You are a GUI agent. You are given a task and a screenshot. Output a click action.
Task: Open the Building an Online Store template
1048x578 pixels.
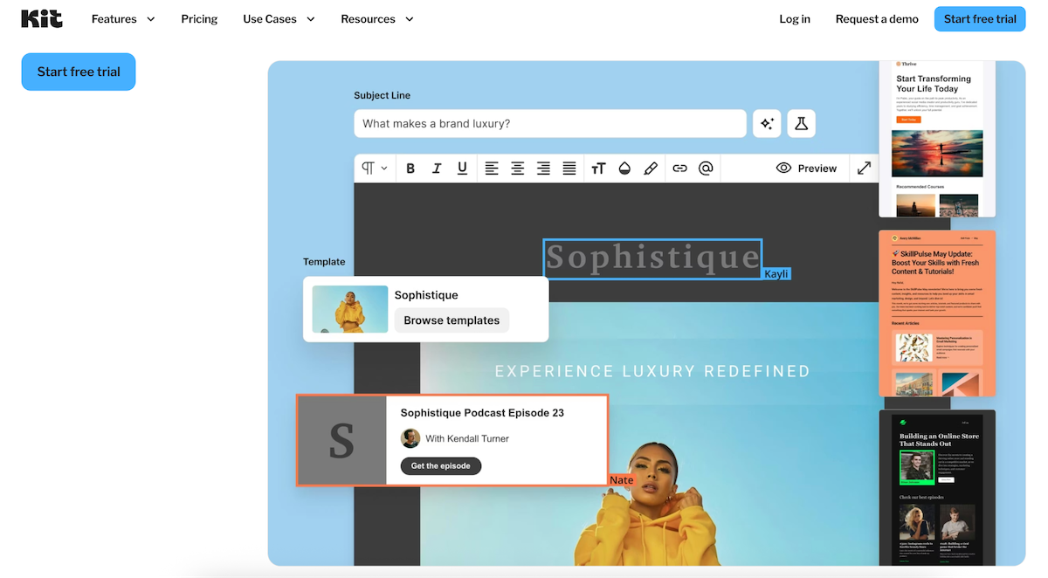point(937,487)
